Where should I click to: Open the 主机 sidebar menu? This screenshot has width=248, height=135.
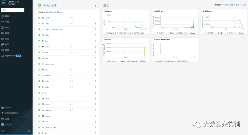tap(5, 22)
